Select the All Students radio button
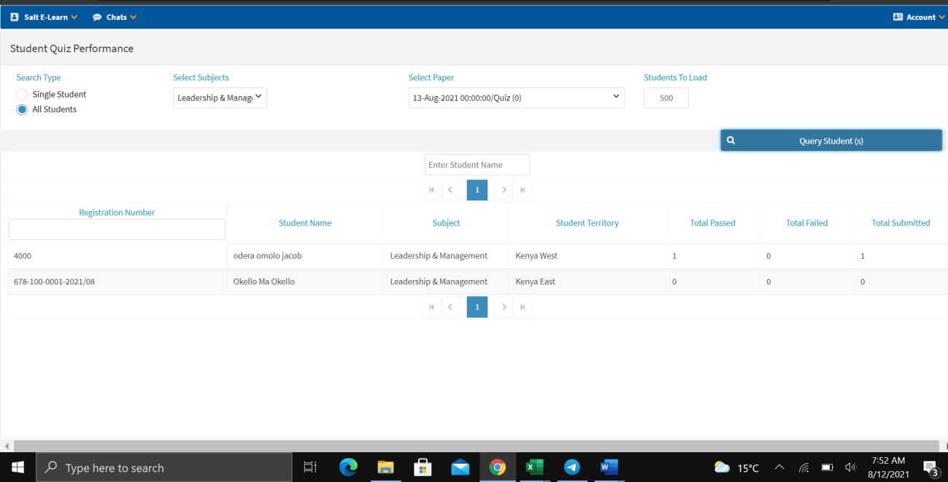Viewport: 948px width, 482px height. [x=22, y=109]
